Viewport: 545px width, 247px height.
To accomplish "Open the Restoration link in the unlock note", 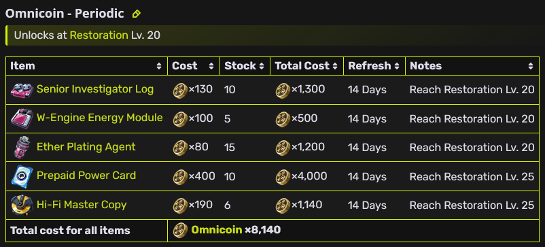I will tap(99, 35).
